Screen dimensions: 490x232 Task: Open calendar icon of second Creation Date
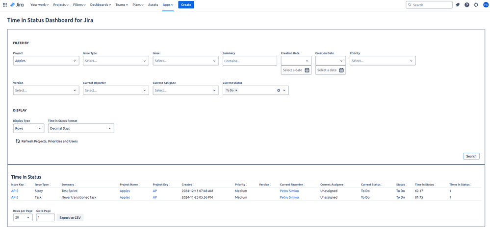[x=341, y=70]
